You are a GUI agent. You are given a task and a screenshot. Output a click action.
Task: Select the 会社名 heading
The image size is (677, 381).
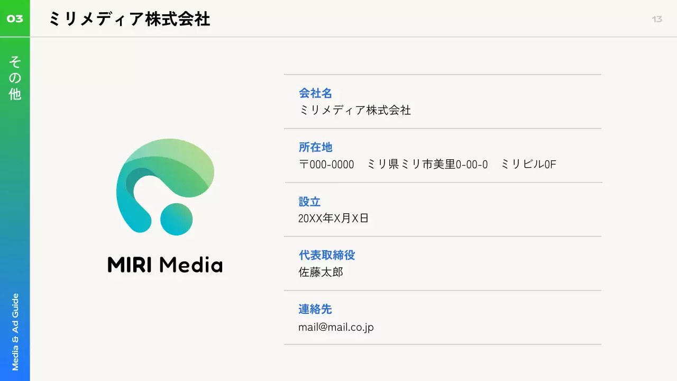[315, 94]
